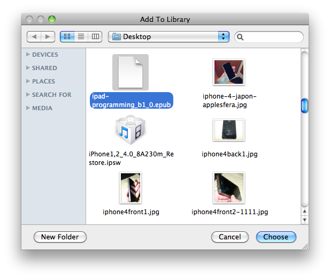
Task: Click the back navigation arrow
Action: pyautogui.click(x=34, y=36)
